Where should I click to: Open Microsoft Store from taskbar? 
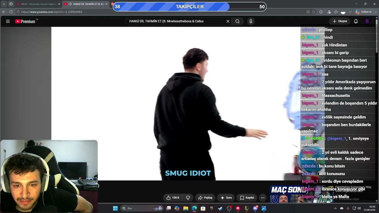[203, 208]
